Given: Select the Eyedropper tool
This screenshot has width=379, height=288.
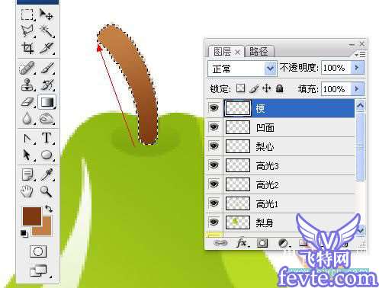Looking at the screenshot, I should click(x=47, y=174).
